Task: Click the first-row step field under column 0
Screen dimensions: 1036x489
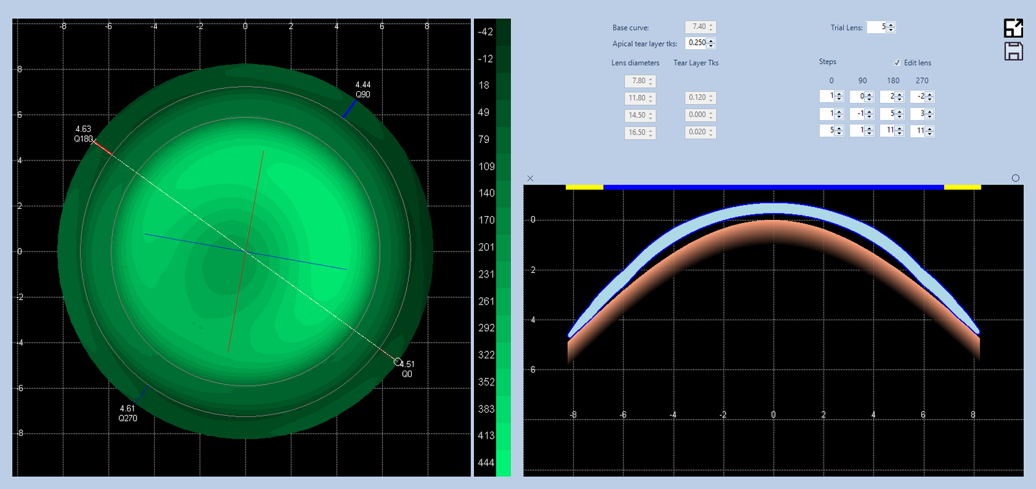Action: click(x=827, y=96)
